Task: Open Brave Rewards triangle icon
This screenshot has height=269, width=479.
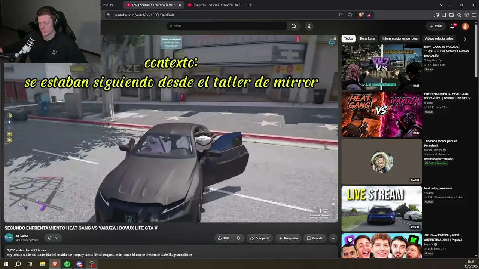Action: pyautogui.click(x=369, y=15)
